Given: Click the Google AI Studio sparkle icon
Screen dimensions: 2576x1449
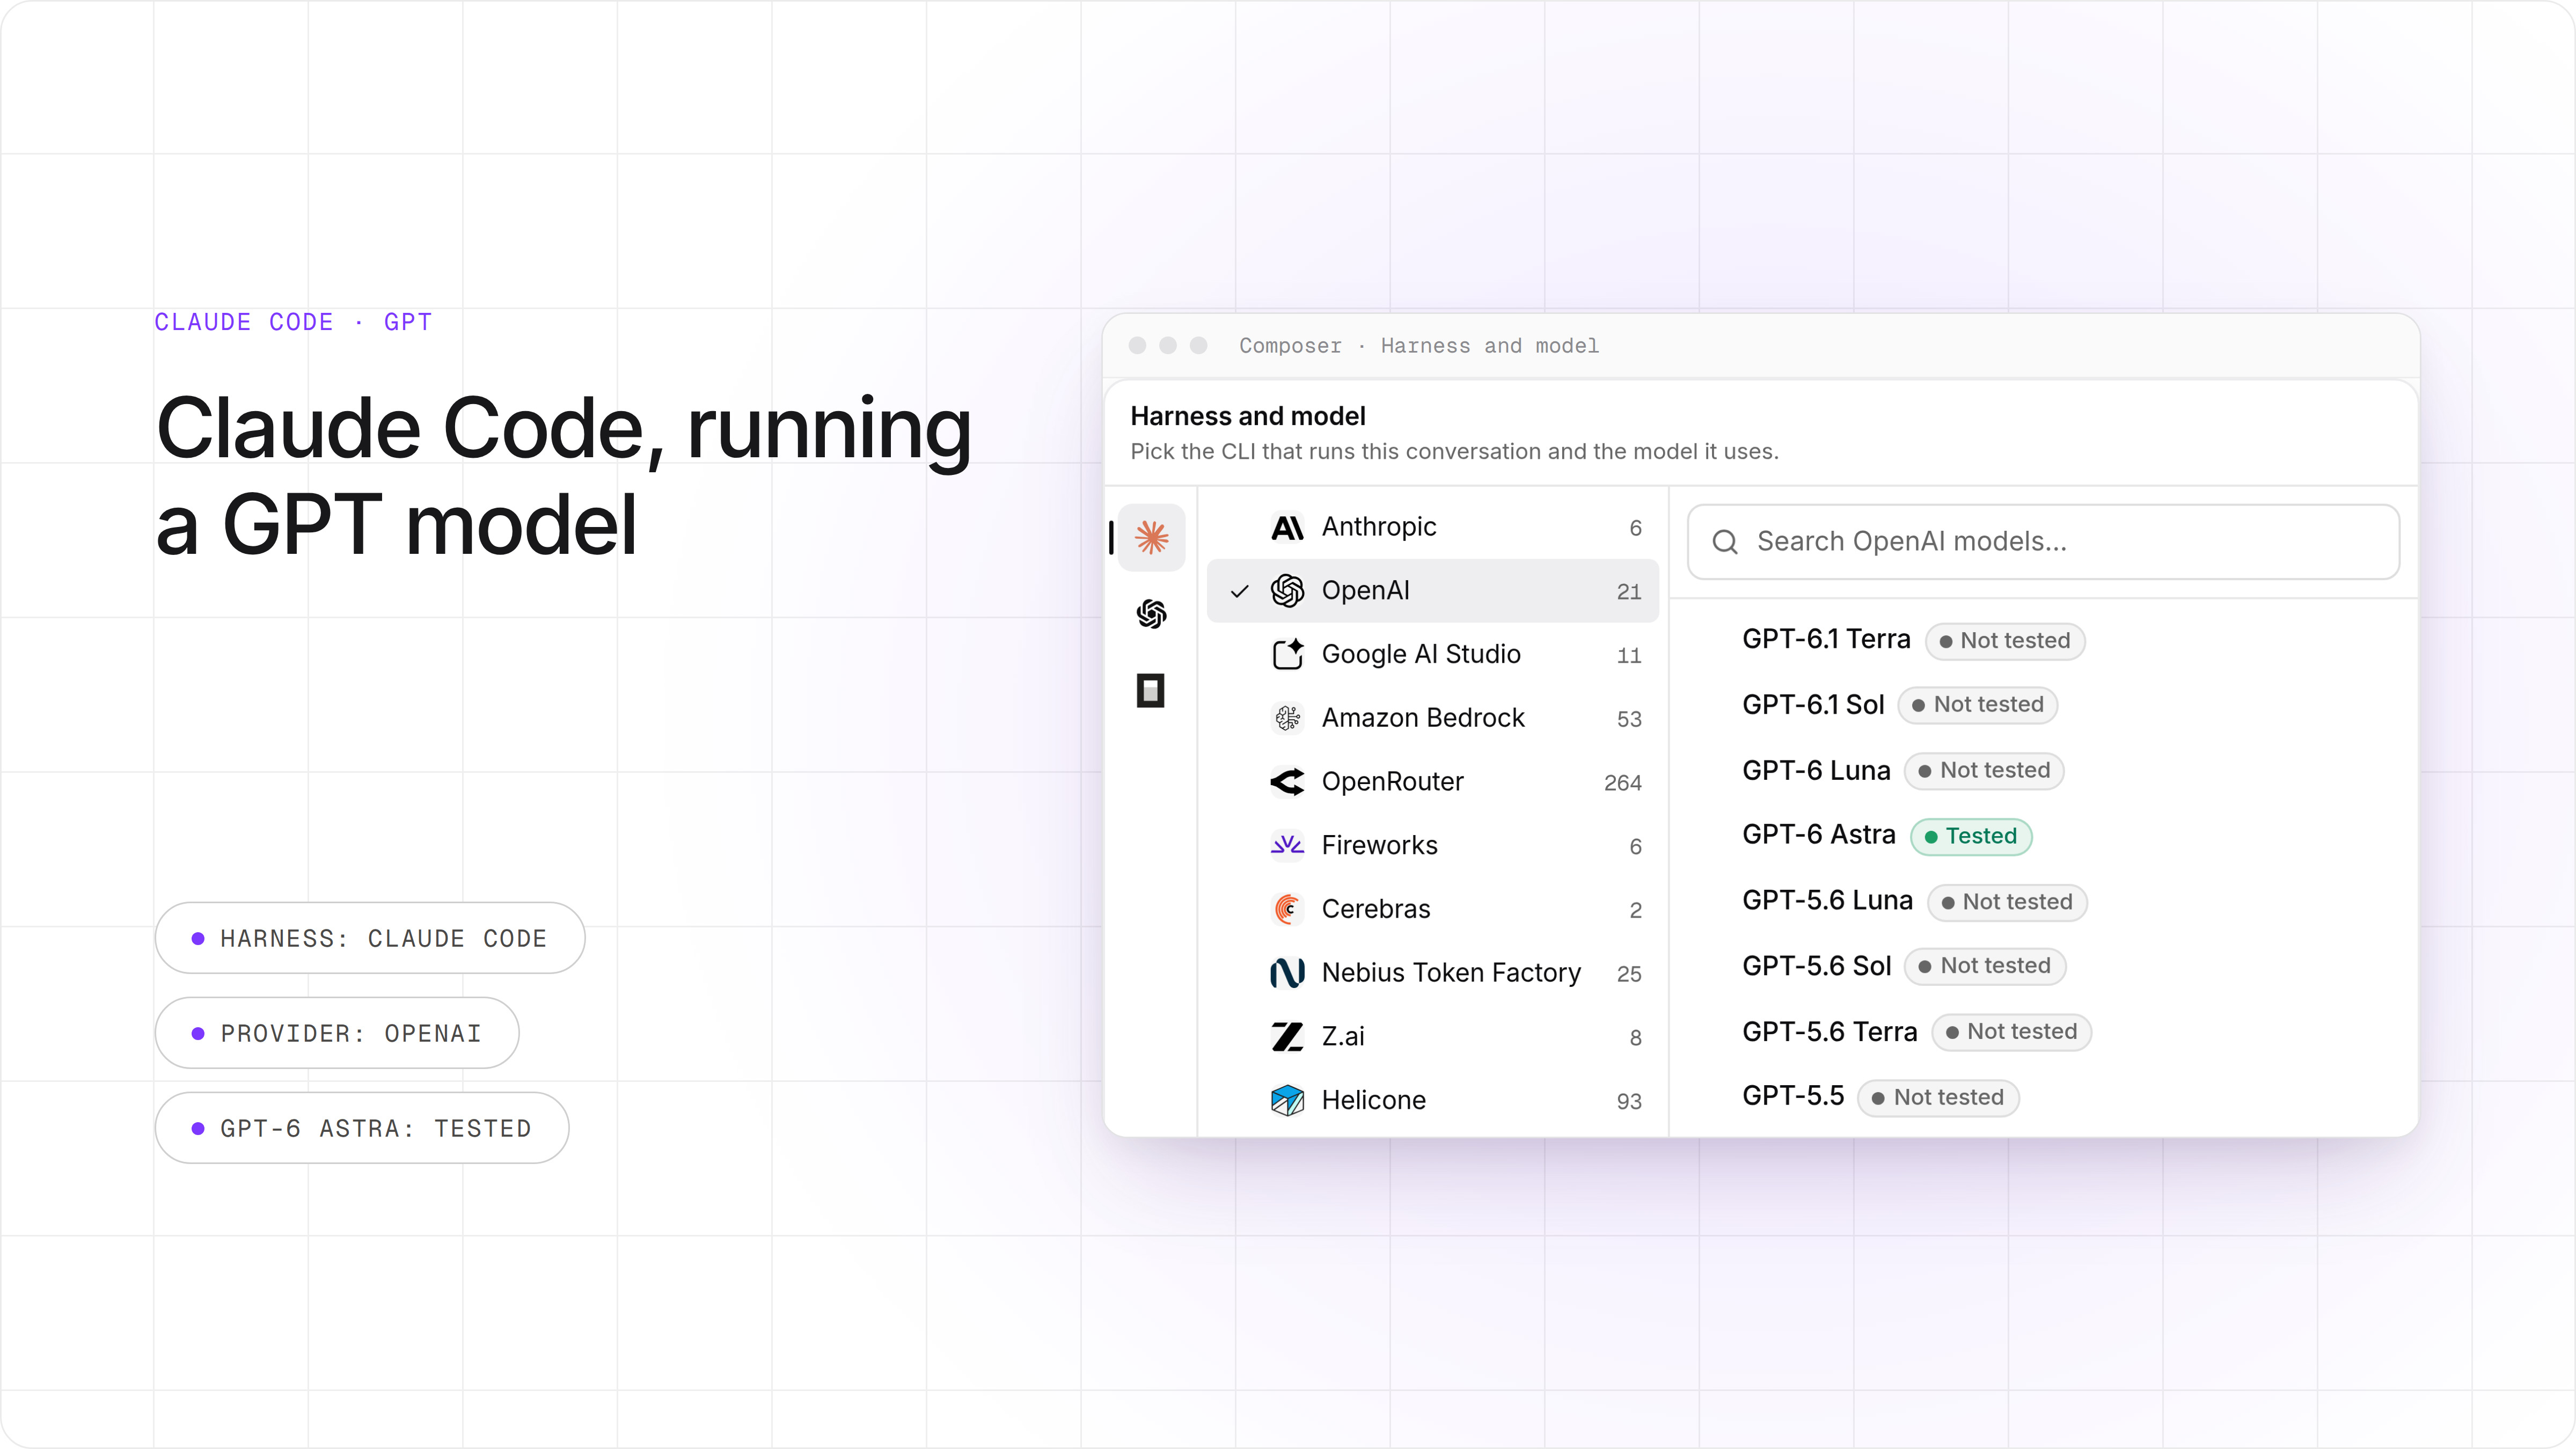Looking at the screenshot, I should point(1287,654).
